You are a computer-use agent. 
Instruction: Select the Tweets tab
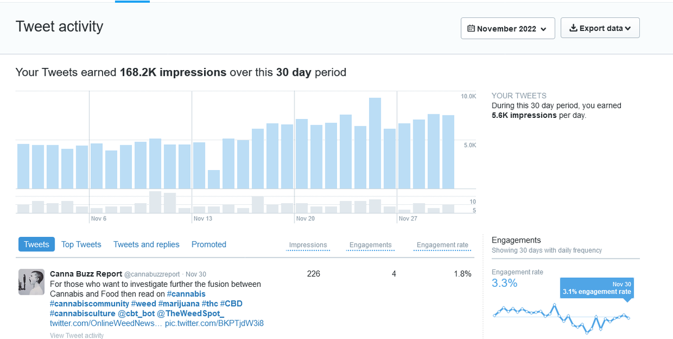(x=36, y=244)
